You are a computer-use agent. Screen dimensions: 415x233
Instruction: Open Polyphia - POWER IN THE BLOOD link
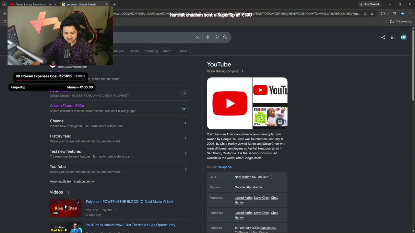(129, 202)
